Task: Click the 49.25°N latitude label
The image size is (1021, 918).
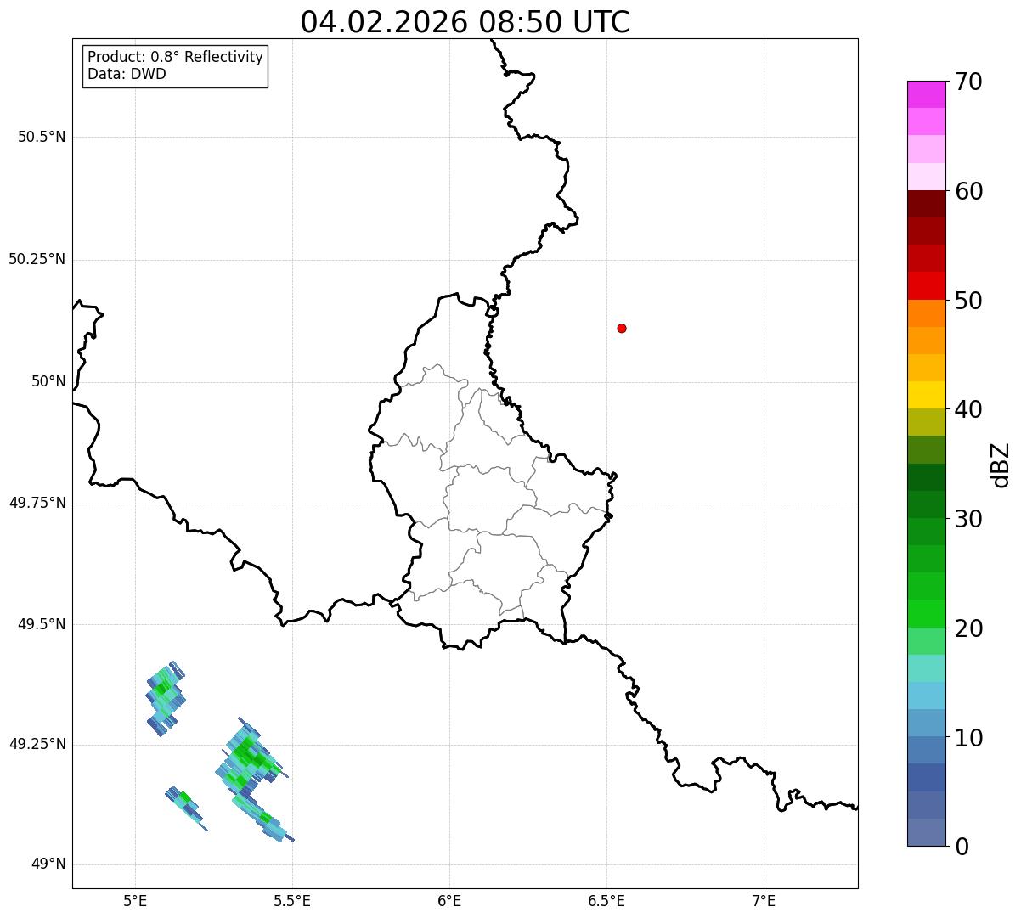Action: point(37,744)
